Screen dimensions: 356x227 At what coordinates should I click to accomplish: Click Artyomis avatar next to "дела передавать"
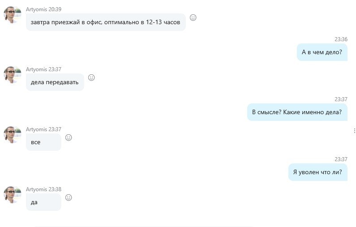(13, 75)
